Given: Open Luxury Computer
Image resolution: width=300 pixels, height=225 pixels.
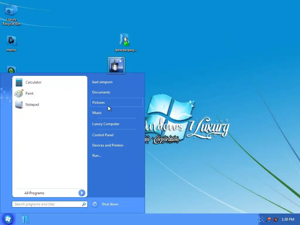Looking at the screenshot, I should (116, 124).
